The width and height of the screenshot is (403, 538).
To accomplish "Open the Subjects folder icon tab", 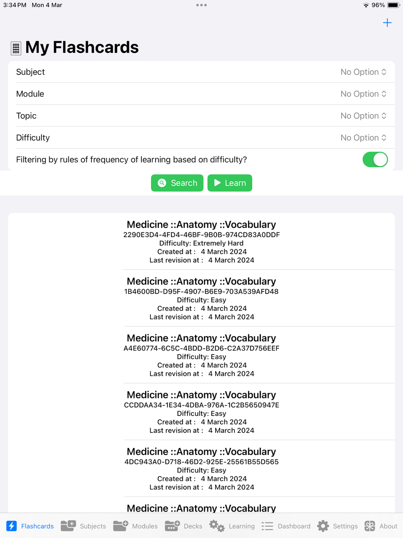I will (x=69, y=525).
